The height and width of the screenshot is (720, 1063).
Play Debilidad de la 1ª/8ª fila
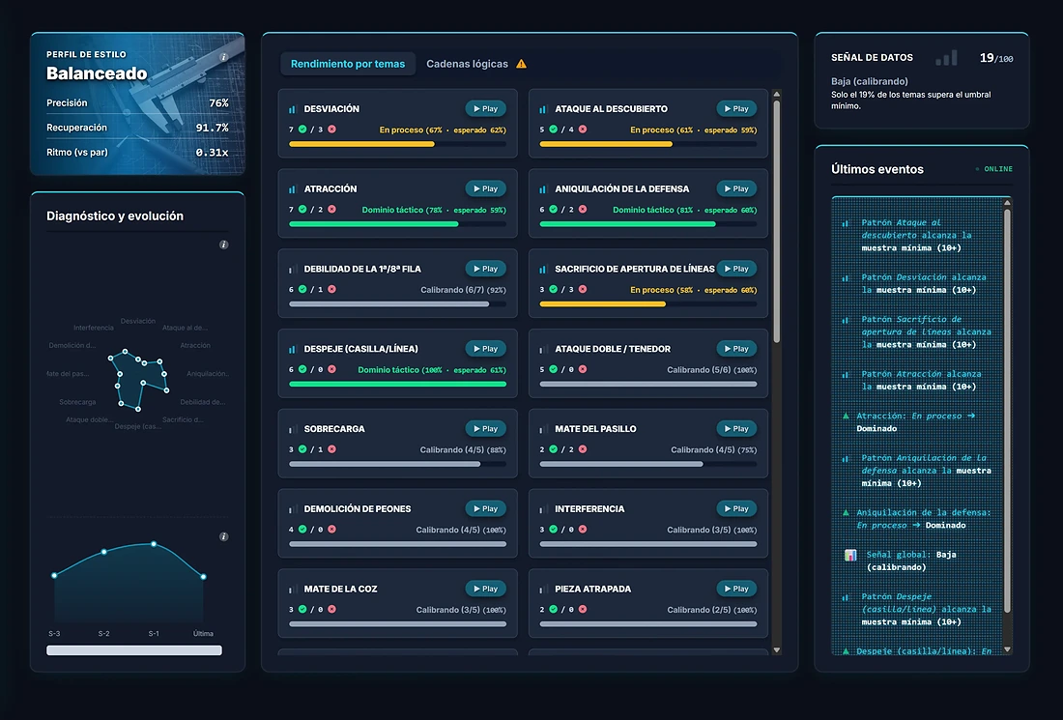click(x=485, y=269)
